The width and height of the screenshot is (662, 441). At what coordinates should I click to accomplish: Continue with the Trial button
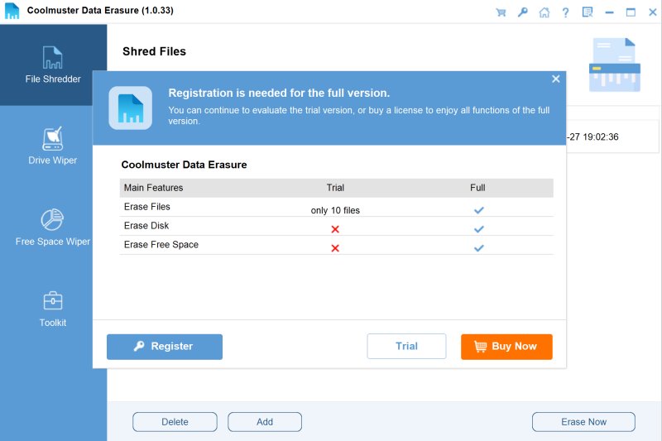point(406,347)
